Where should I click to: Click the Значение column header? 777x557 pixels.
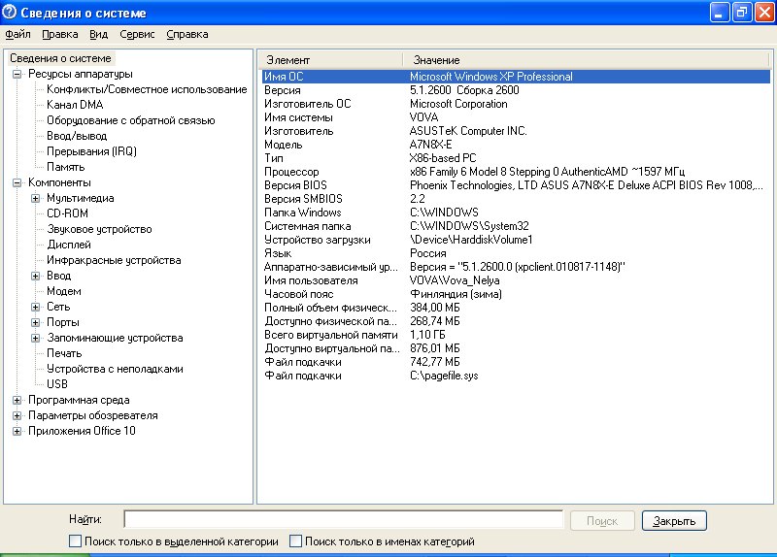pos(586,60)
